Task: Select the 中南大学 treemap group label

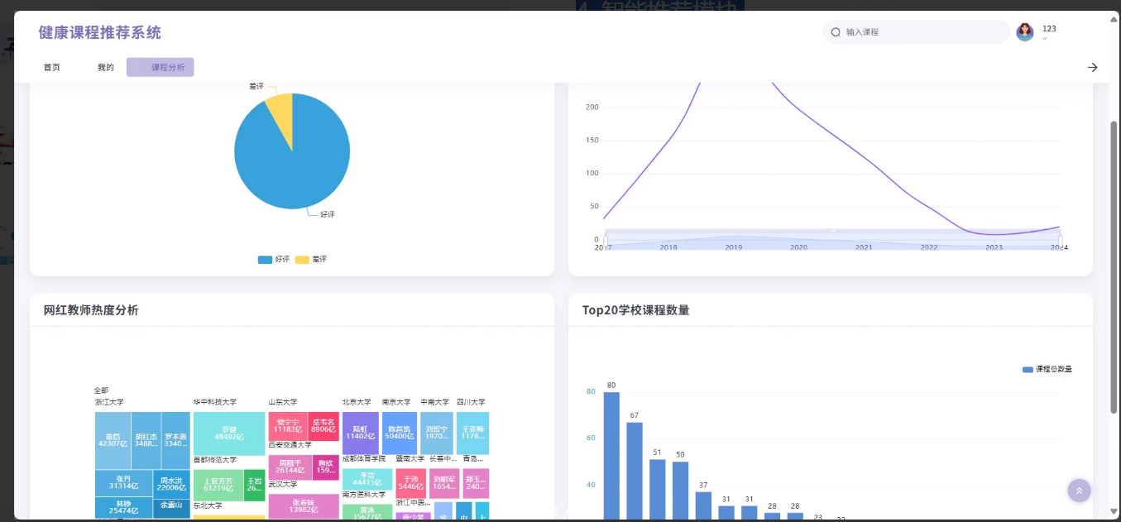Action: pos(435,402)
